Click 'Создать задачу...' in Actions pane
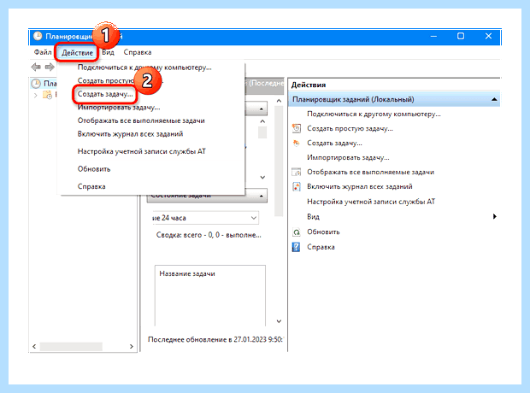 click(x=334, y=143)
